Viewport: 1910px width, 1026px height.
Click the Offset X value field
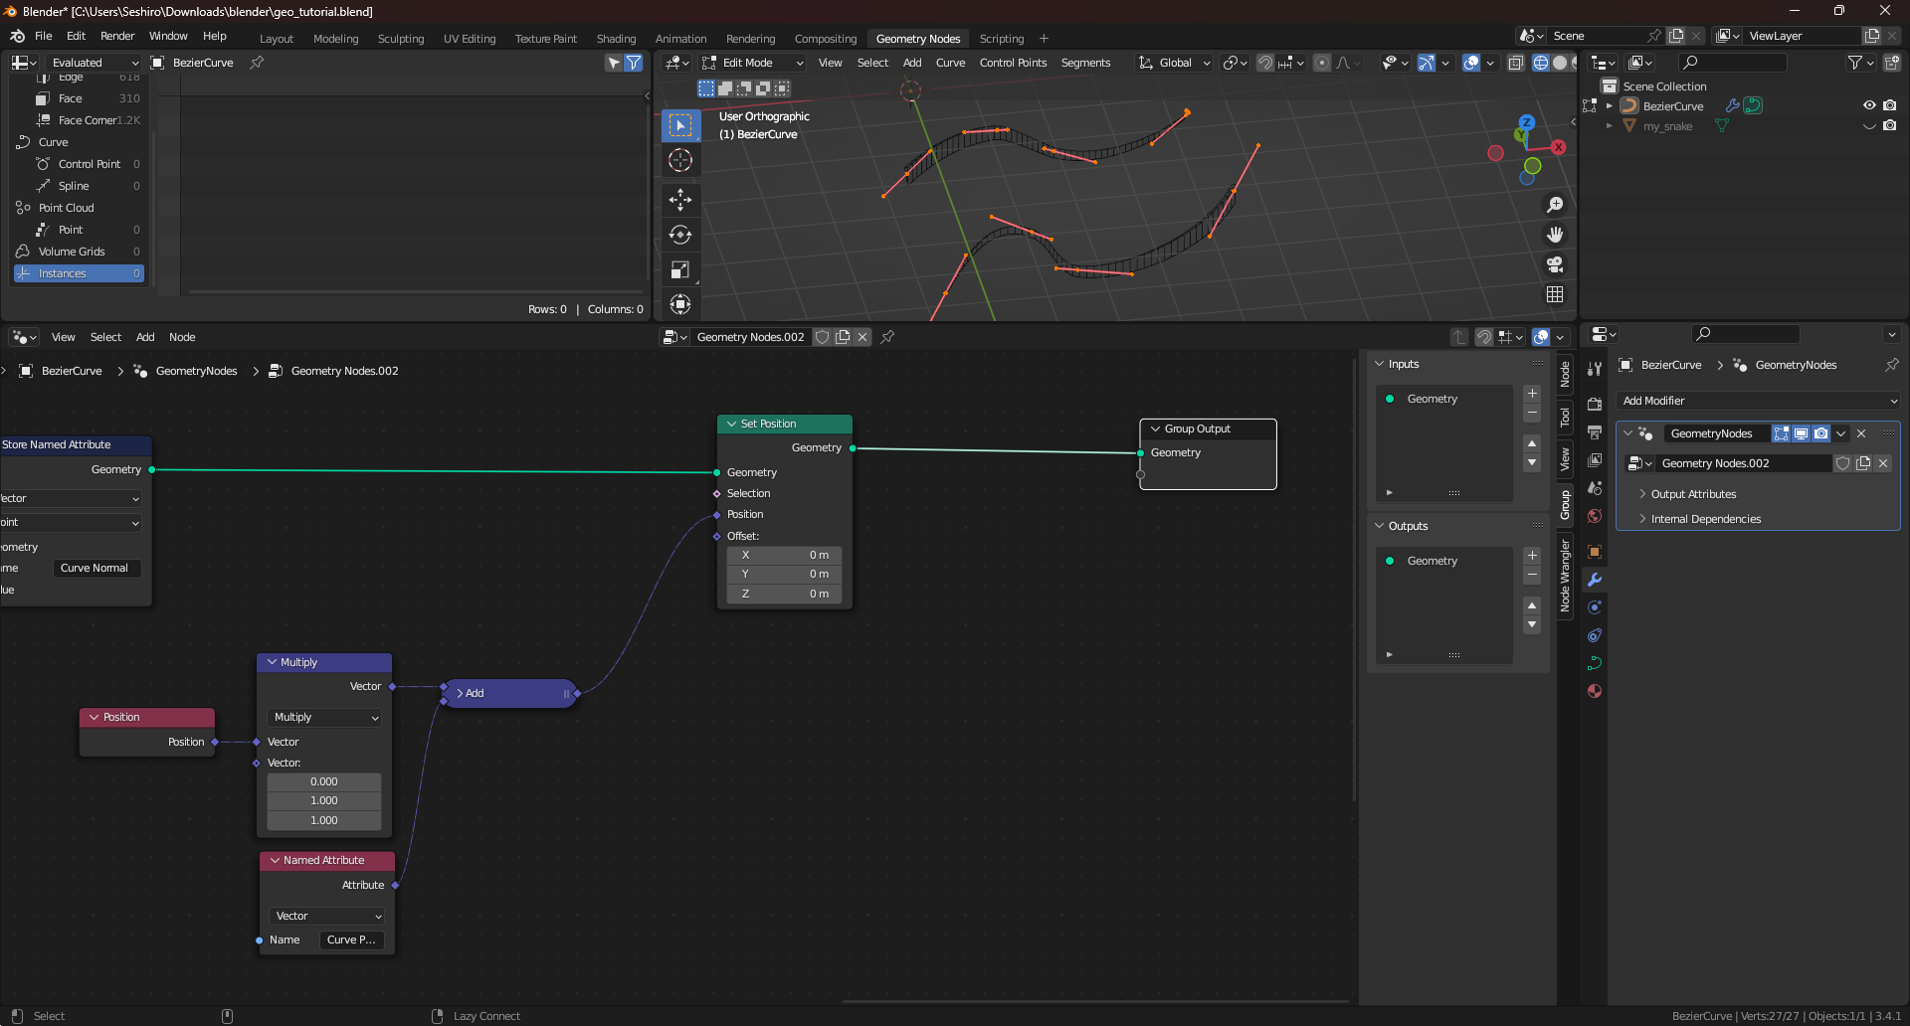point(784,555)
